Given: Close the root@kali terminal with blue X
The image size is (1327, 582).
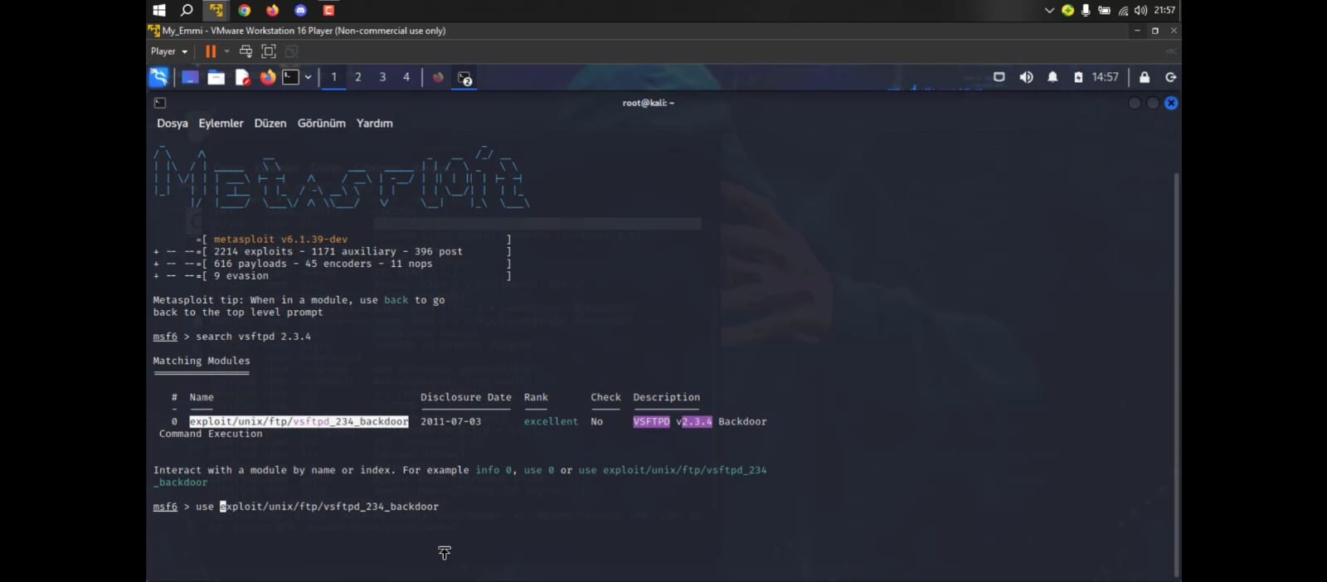Looking at the screenshot, I should 1171,103.
